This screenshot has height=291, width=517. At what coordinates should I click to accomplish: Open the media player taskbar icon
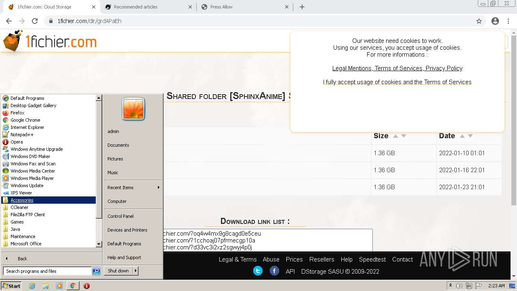click(x=59, y=286)
